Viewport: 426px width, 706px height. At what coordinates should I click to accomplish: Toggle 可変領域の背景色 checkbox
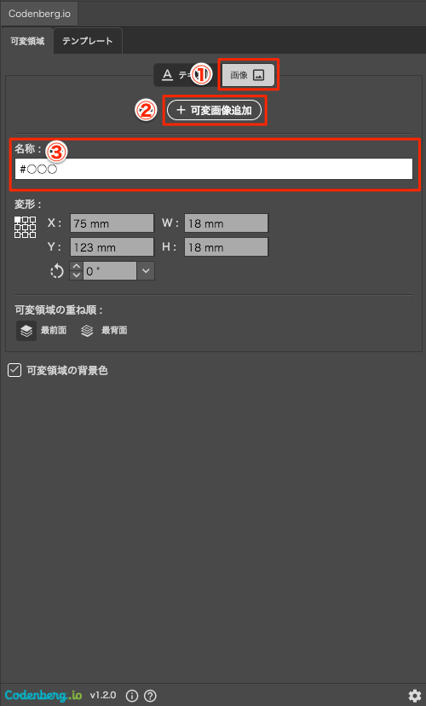point(14,371)
